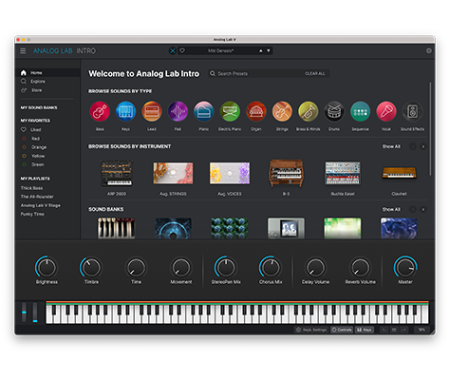Select the Organ sound type icon

(x=256, y=111)
